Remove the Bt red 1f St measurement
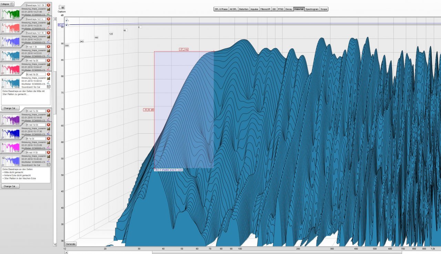Image resolution: width=441 pixels, height=254 pixels. click(x=49, y=152)
